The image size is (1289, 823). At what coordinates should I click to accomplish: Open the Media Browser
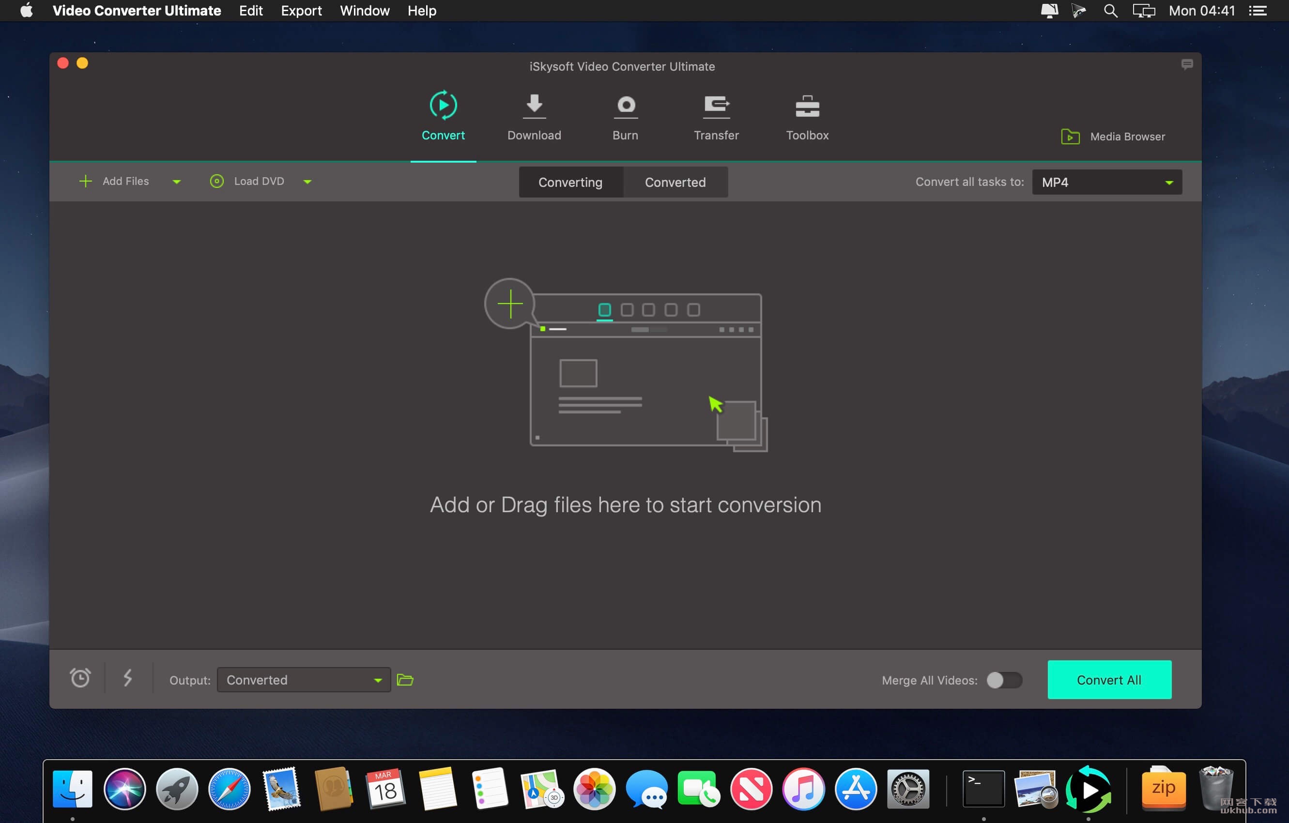[1112, 137]
